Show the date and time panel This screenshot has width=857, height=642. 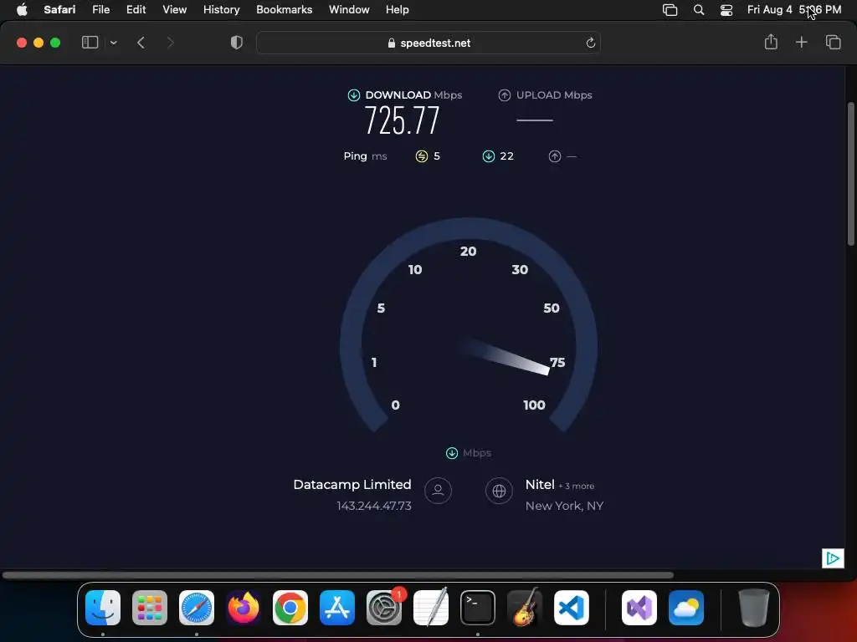(x=793, y=10)
